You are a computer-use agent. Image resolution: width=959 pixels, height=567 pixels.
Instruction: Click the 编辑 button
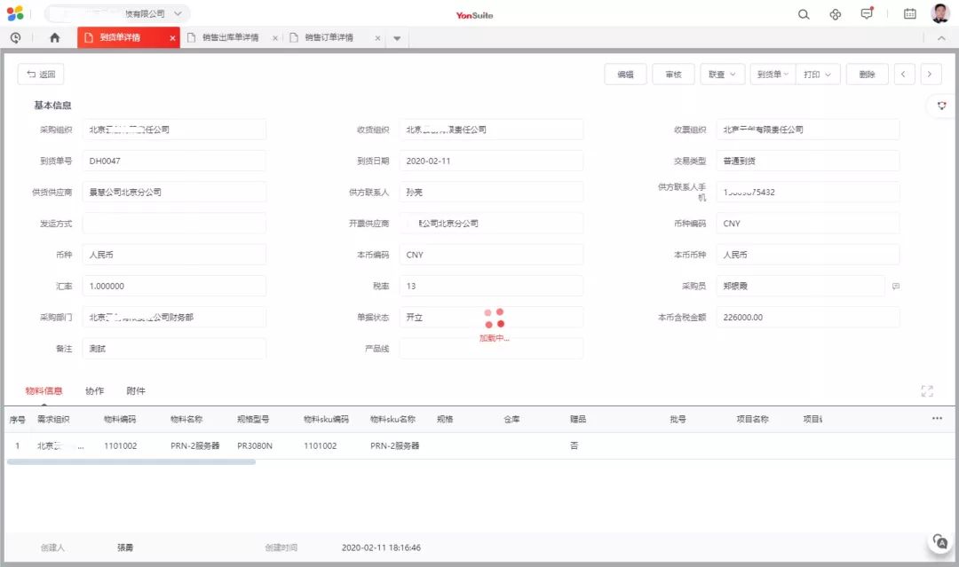[x=625, y=75]
